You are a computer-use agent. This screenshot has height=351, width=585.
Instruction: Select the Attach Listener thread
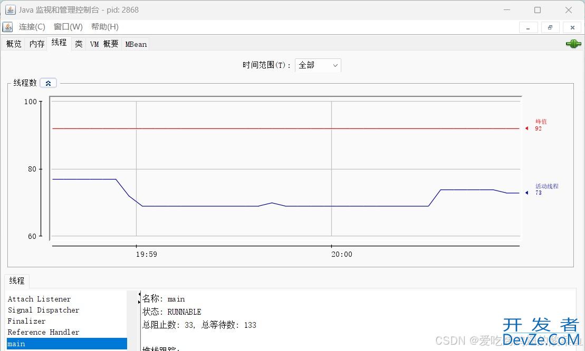point(39,299)
